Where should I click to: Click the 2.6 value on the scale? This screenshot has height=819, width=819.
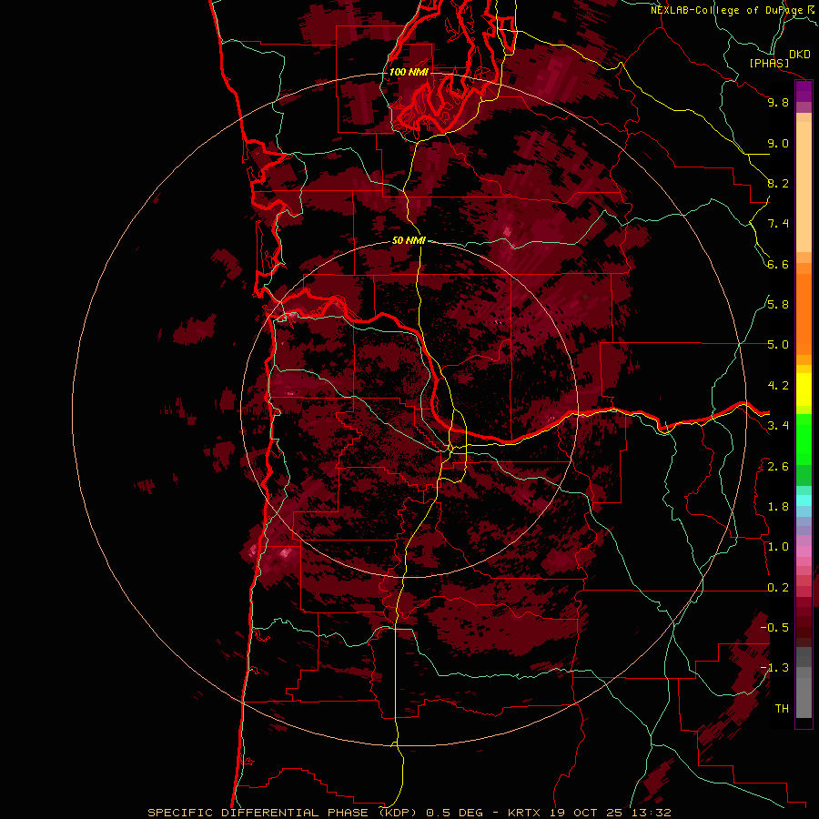tap(778, 467)
